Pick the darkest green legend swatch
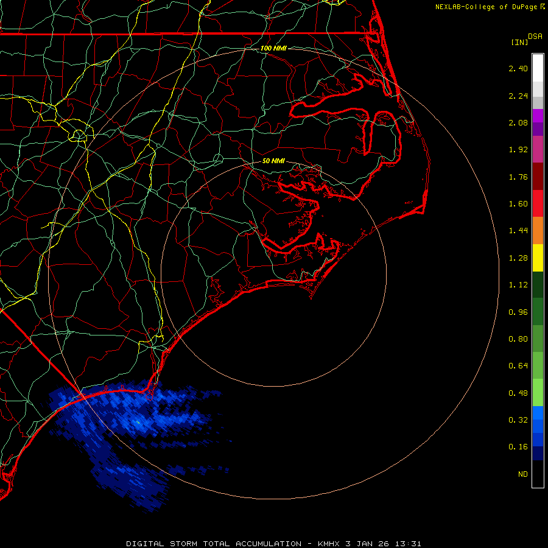Viewport: 548px width, 548px height. (538, 284)
